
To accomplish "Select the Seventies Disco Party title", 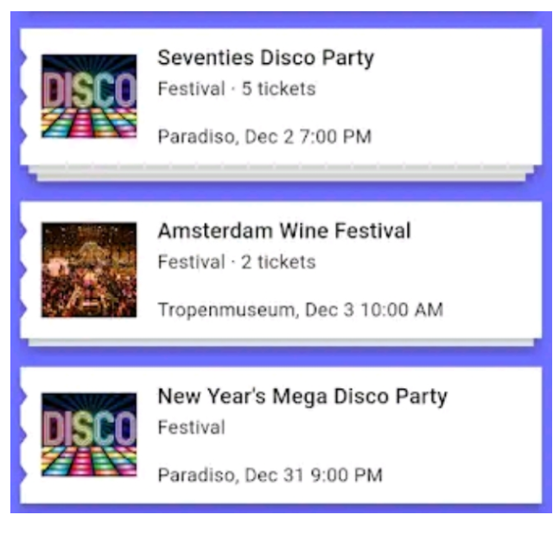I will 265,58.
